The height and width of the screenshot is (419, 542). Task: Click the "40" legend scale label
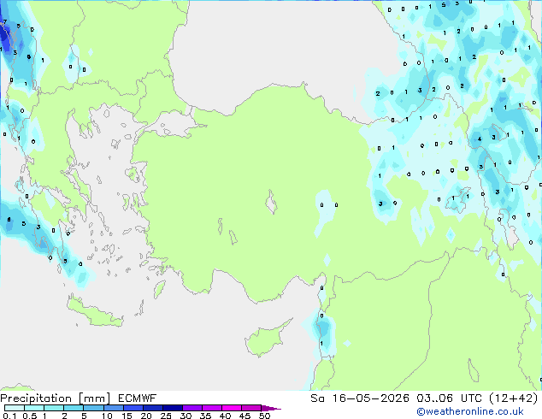point(225,416)
